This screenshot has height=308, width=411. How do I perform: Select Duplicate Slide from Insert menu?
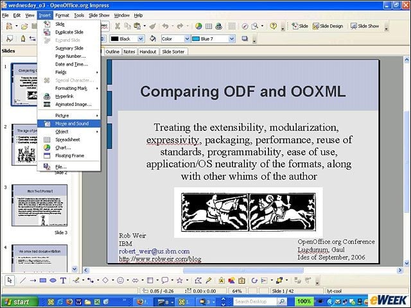point(69,32)
